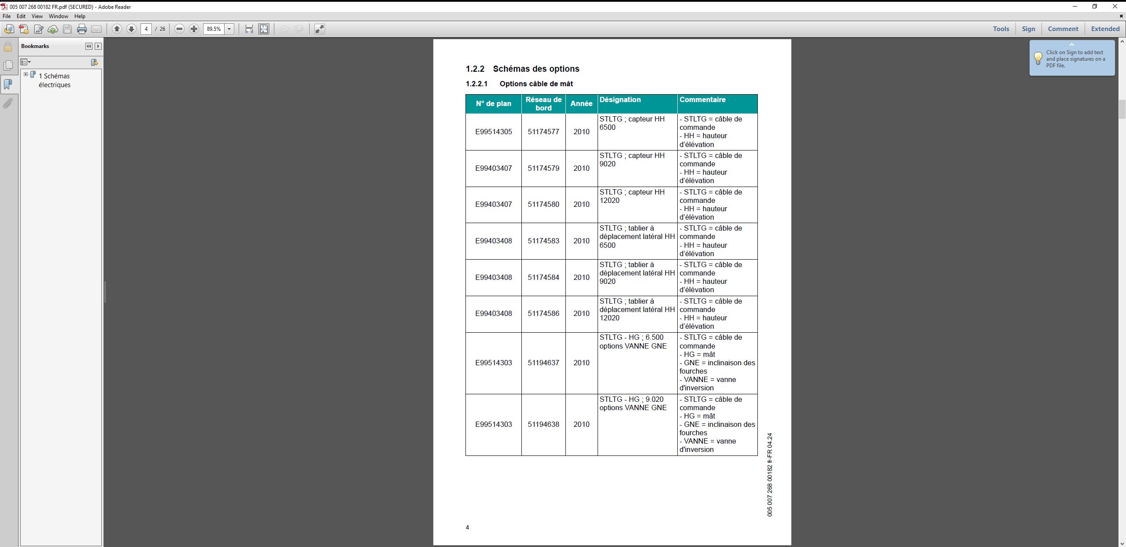Open the View menu

37,16
